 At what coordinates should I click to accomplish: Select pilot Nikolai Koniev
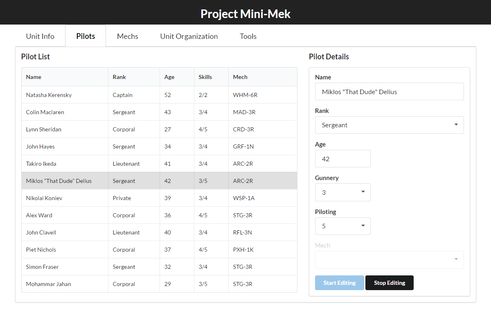[x=160, y=198]
